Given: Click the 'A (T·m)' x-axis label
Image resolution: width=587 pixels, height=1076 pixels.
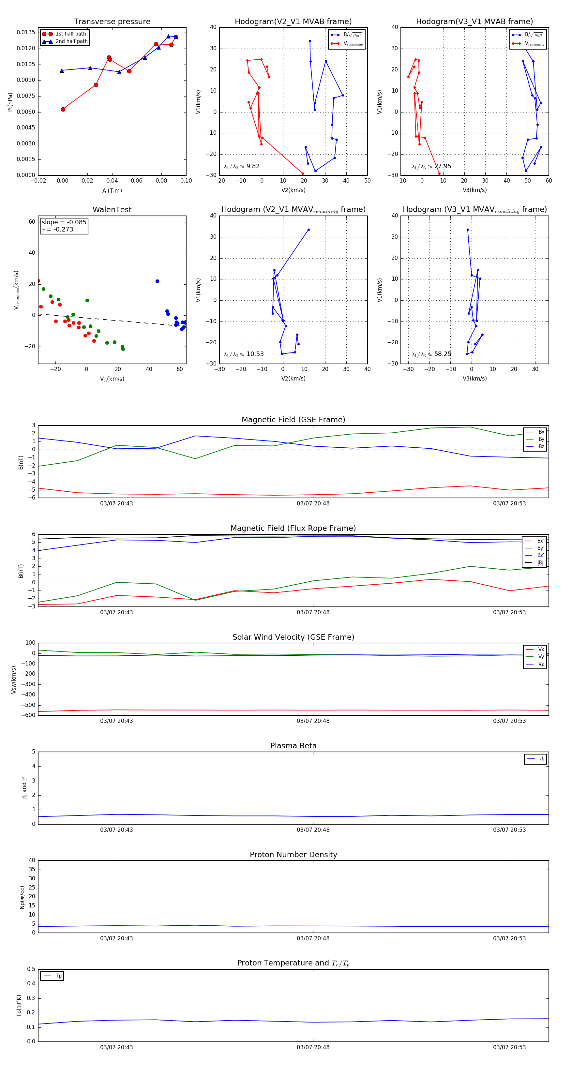Looking at the screenshot, I should click(112, 191).
